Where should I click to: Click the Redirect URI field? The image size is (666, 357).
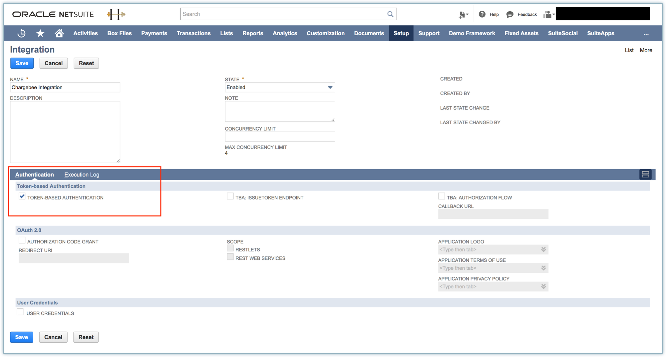[74, 258]
